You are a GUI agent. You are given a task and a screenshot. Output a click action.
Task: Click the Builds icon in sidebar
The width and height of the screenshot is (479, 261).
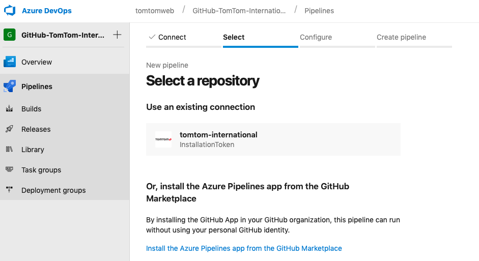tap(10, 109)
